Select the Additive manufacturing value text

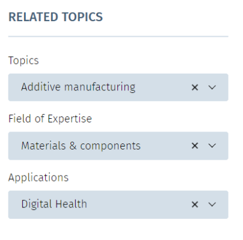(78, 87)
